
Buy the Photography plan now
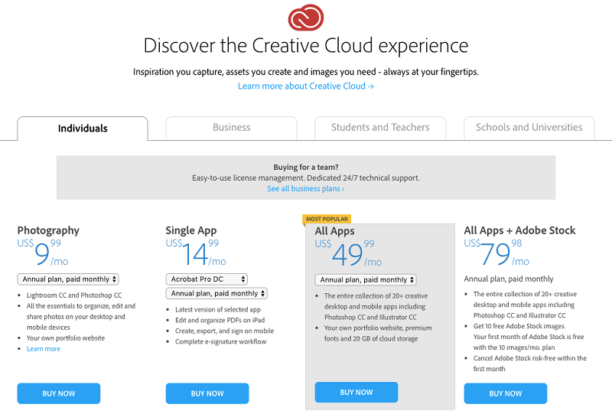[x=59, y=393]
